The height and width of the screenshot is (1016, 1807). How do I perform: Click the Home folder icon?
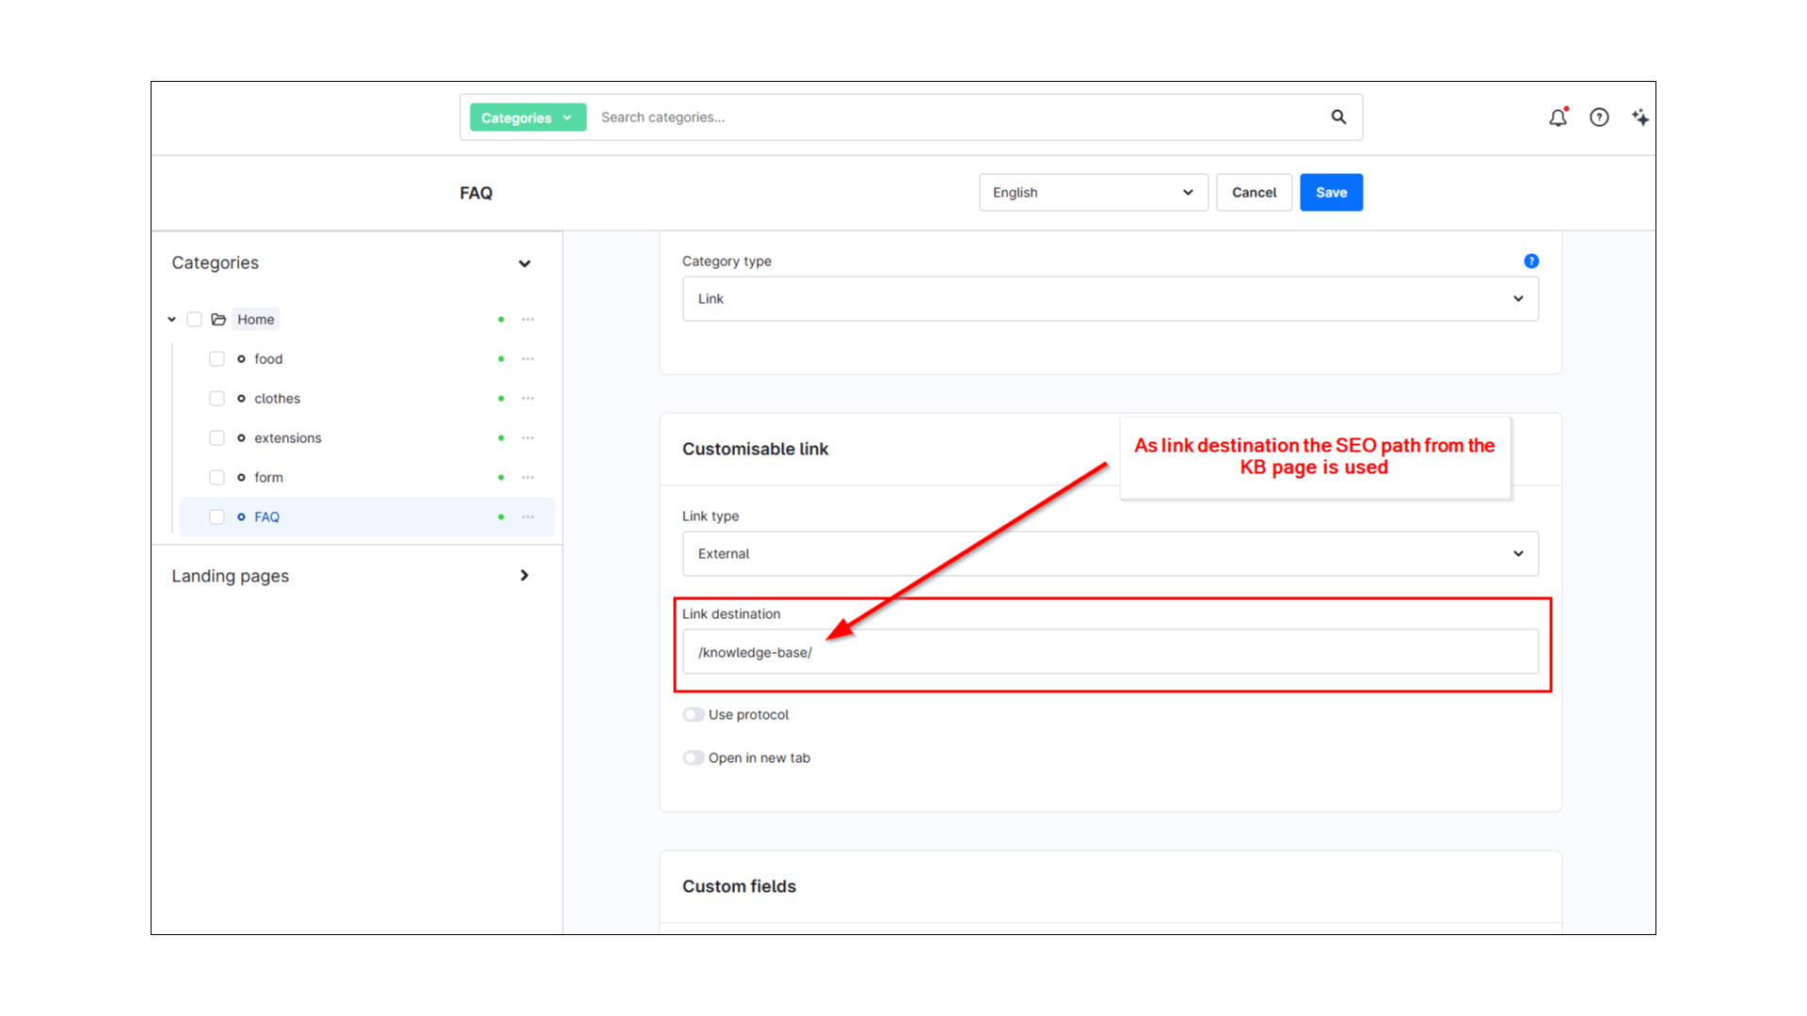click(218, 319)
